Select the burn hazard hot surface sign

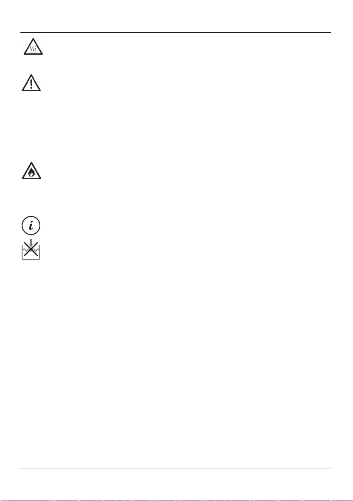tap(33, 48)
